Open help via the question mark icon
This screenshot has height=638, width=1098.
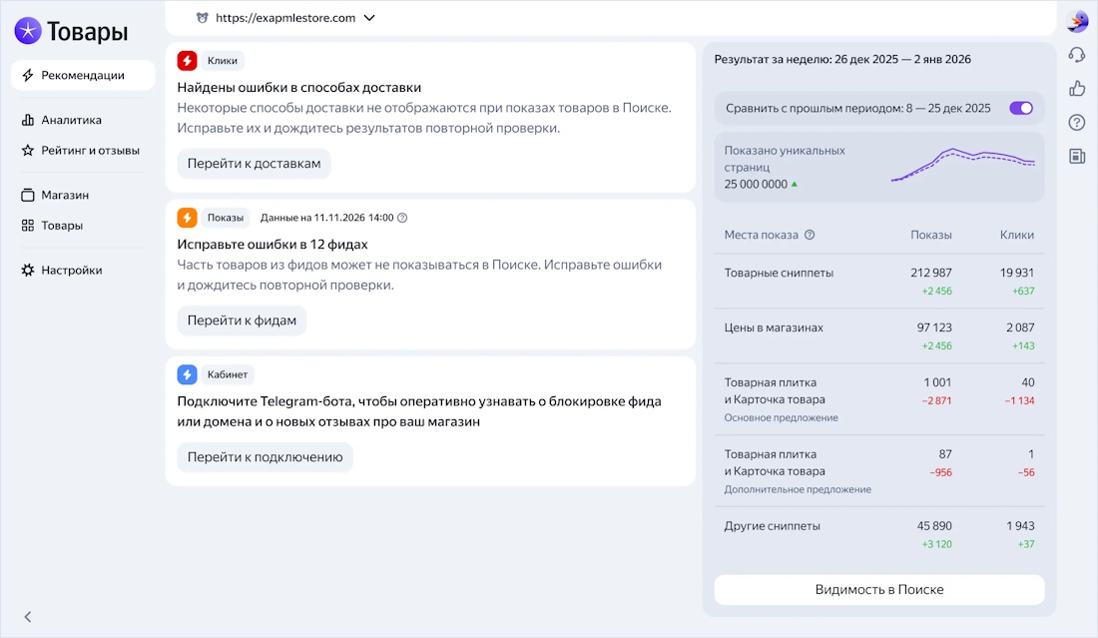[x=1076, y=122]
